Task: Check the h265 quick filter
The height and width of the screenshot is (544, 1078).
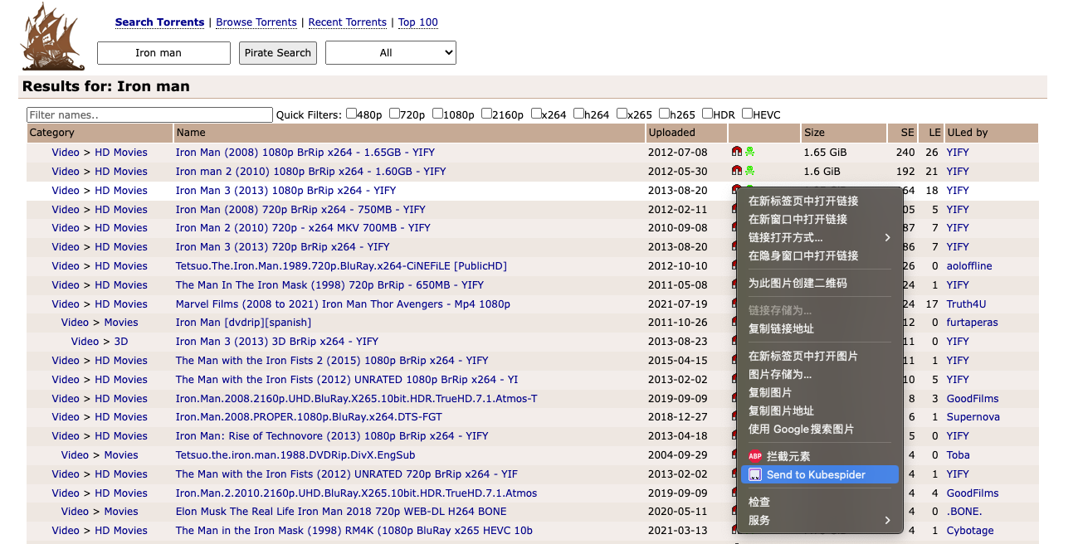Action: coord(665,114)
